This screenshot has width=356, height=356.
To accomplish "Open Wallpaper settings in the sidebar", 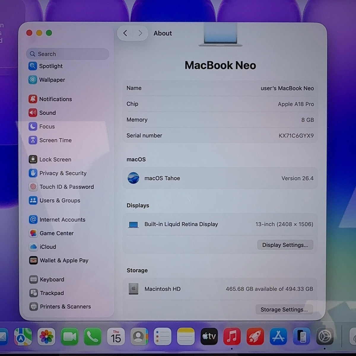I will [x=47, y=80].
